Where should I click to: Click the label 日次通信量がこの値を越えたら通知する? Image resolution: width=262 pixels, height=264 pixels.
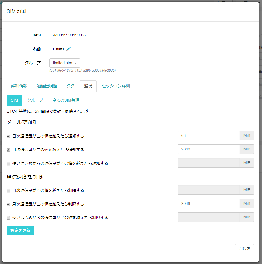(48, 136)
